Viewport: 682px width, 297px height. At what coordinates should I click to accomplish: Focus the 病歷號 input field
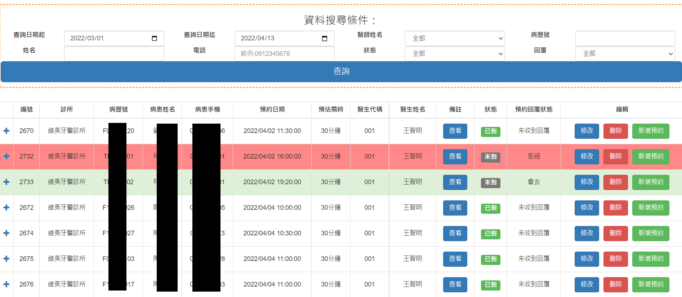click(x=625, y=38)
